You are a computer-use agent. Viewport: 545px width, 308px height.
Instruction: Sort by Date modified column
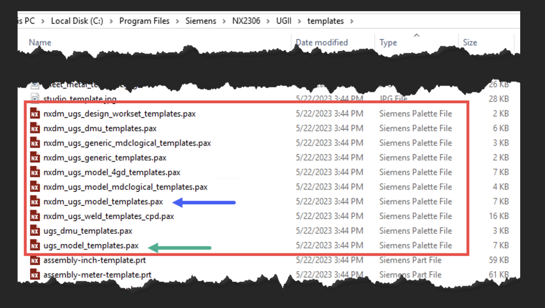[322, 43]
